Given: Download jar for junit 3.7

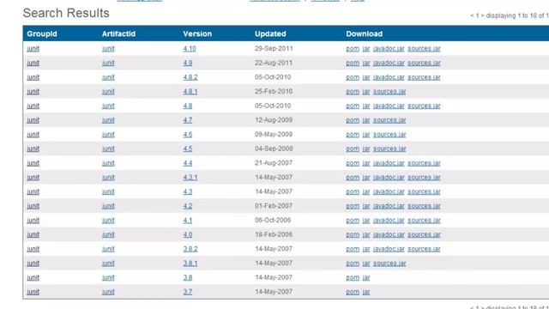Looking at the screenshot, I should pos(366,292).
